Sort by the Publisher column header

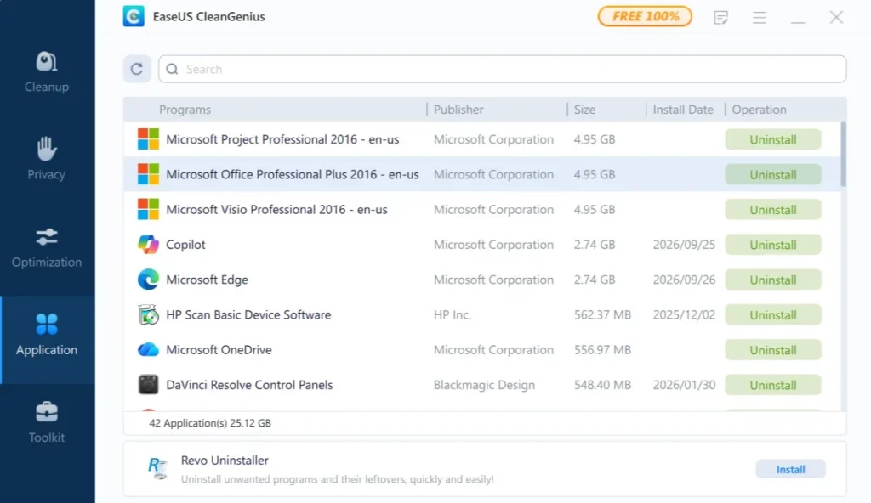(x=458, y=110)
